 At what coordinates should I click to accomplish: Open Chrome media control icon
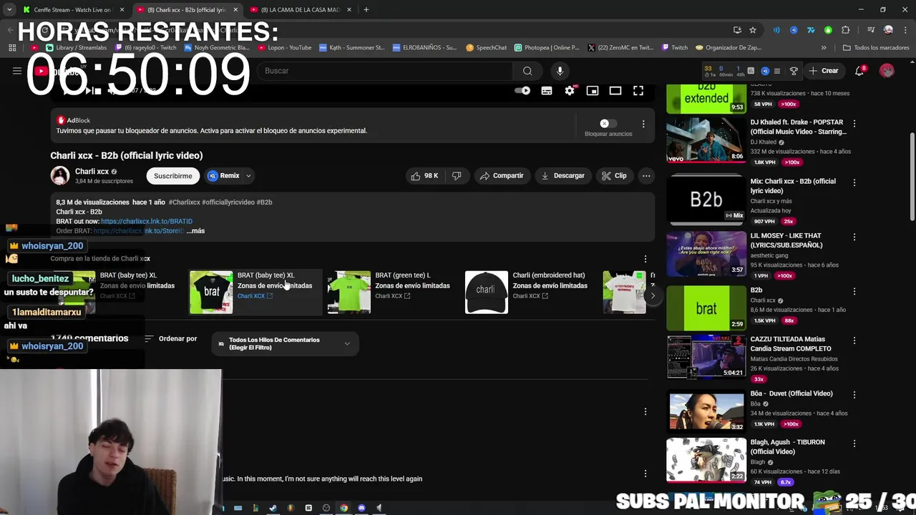871,30
